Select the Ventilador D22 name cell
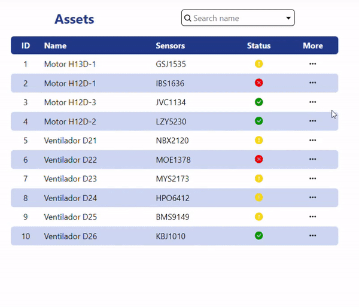Screen dimensions: 359x307 click(x=70, y=160)
